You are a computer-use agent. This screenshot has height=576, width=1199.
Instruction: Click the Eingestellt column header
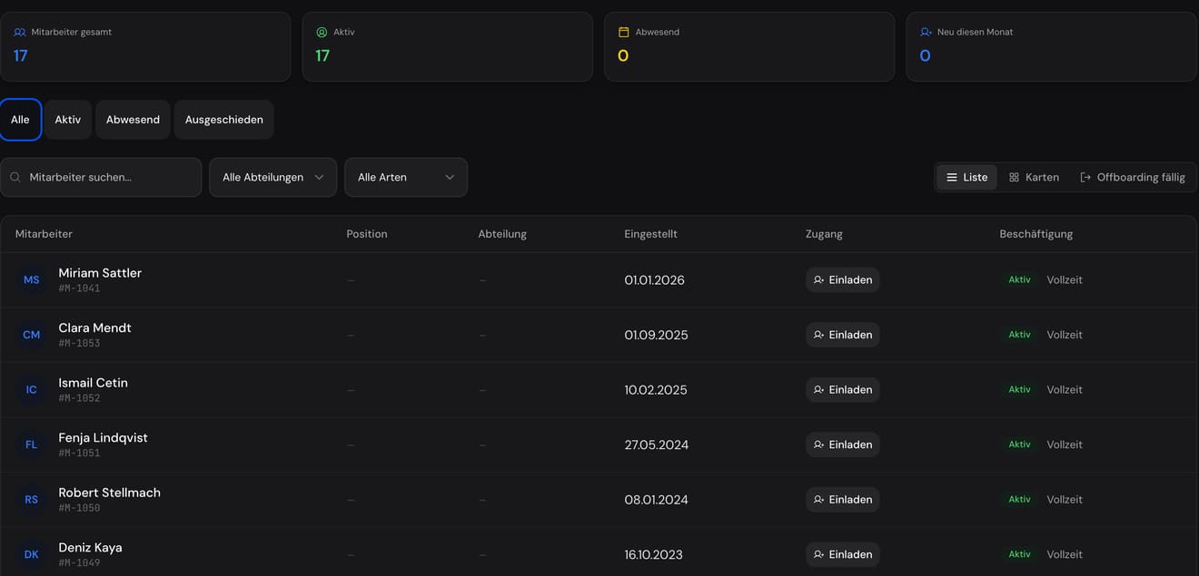click(x=650, y=234)
